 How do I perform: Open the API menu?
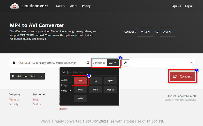click(x=74, y=6)
